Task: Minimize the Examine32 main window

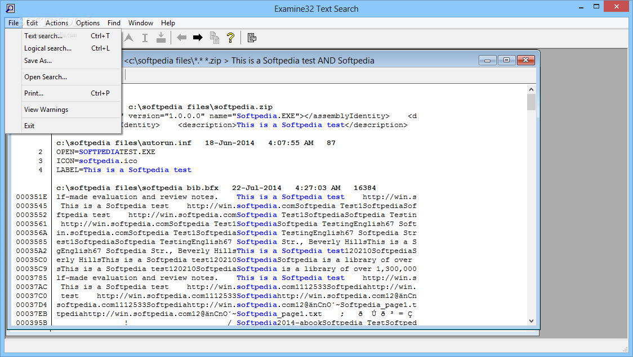Action: click(581, 7)
